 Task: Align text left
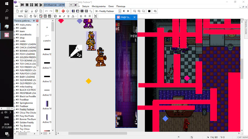81,16
